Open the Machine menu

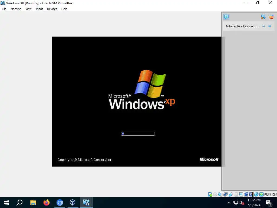[x=16, y=9]
